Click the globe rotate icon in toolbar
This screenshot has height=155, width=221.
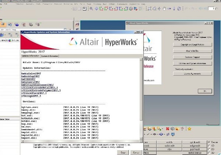[179, 9]
